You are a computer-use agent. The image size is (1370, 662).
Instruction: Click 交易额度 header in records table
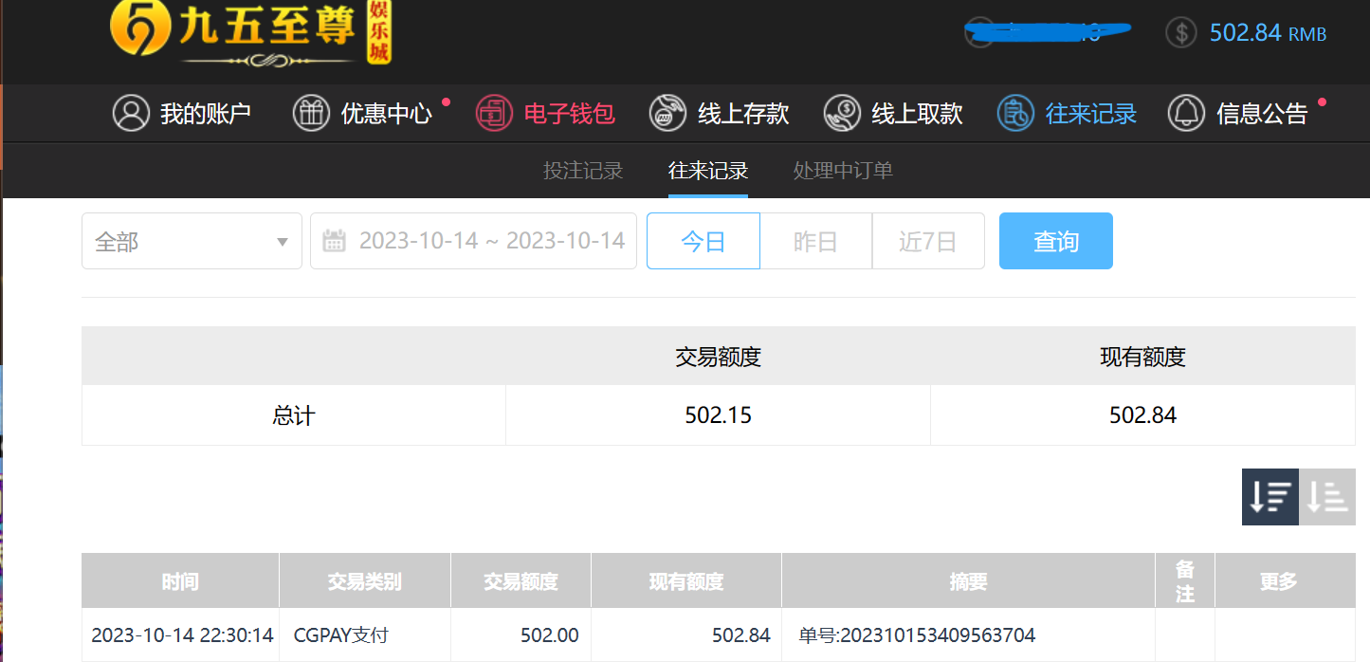click(521, 580)
